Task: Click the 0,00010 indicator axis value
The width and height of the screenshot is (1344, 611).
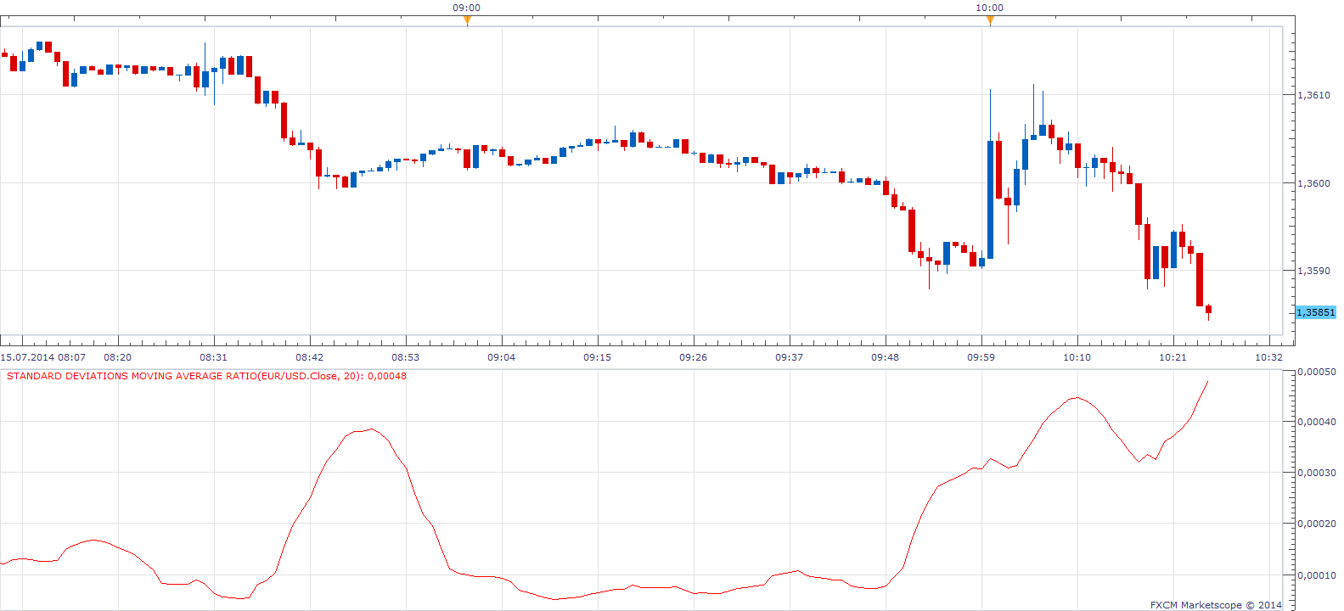Action: pyautogui.click(x=1317, y=575)
